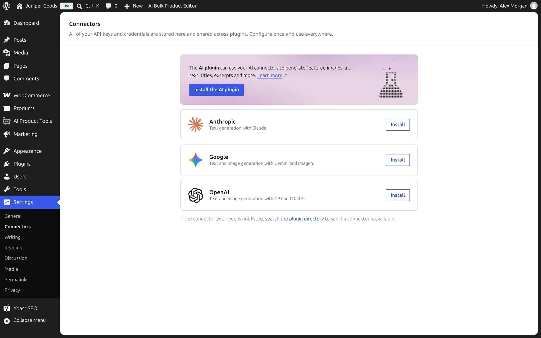Screen dimensions: 541x338
Task: Click the Settings sliders icon
Action: [x=7, y=202]
